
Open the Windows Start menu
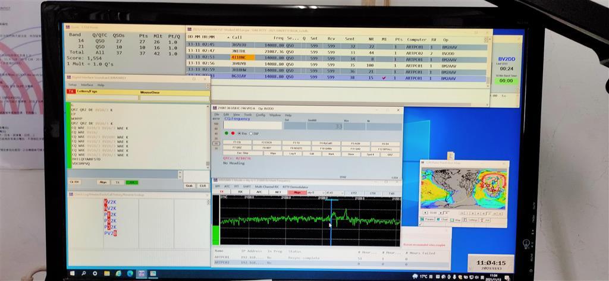[72, 273]
